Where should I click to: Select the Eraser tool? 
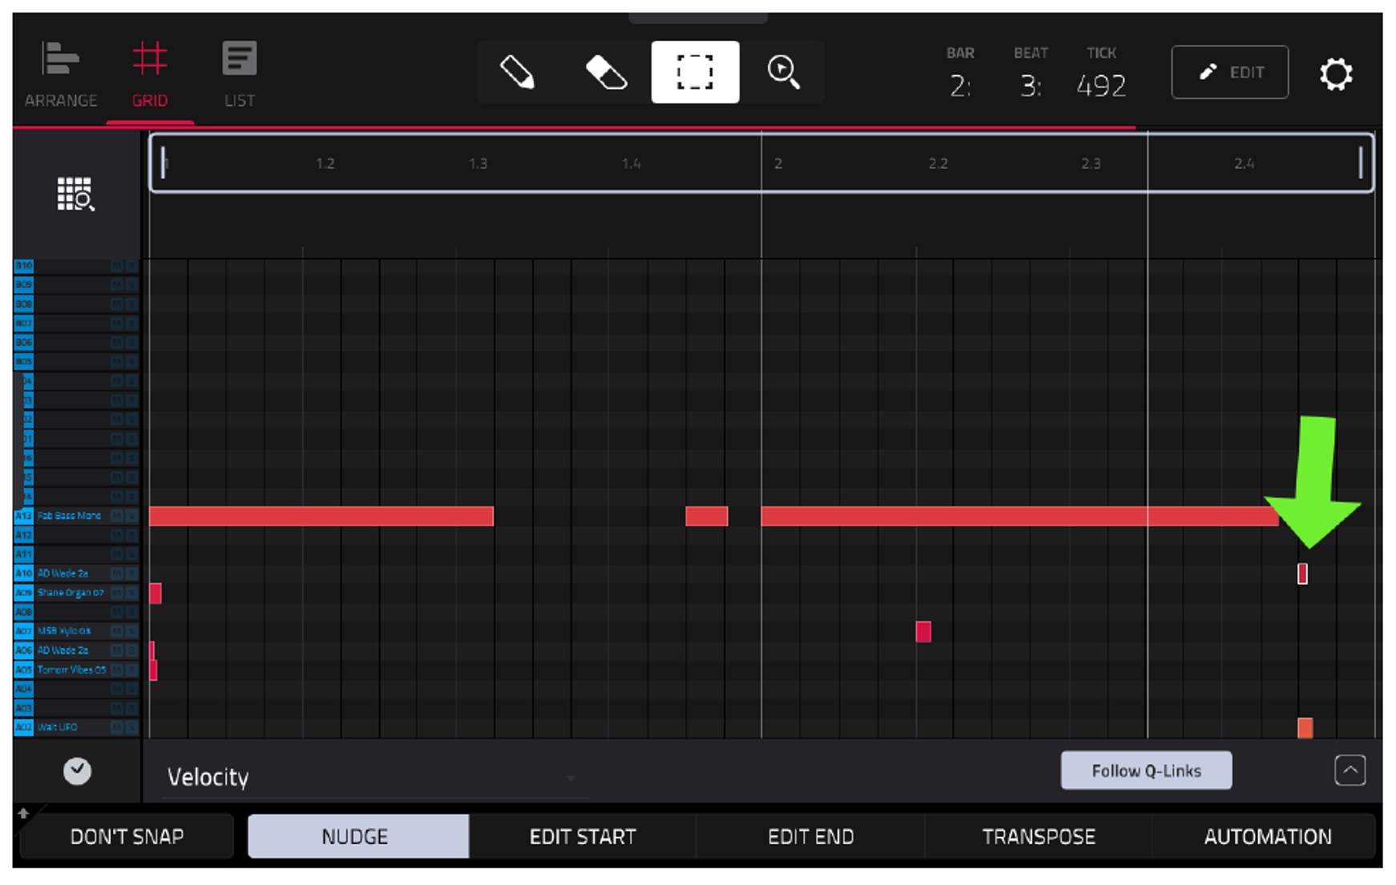tap(607, 72)
